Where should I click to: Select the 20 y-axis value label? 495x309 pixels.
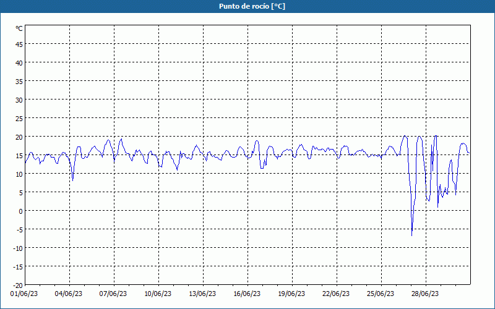point(19,137)
